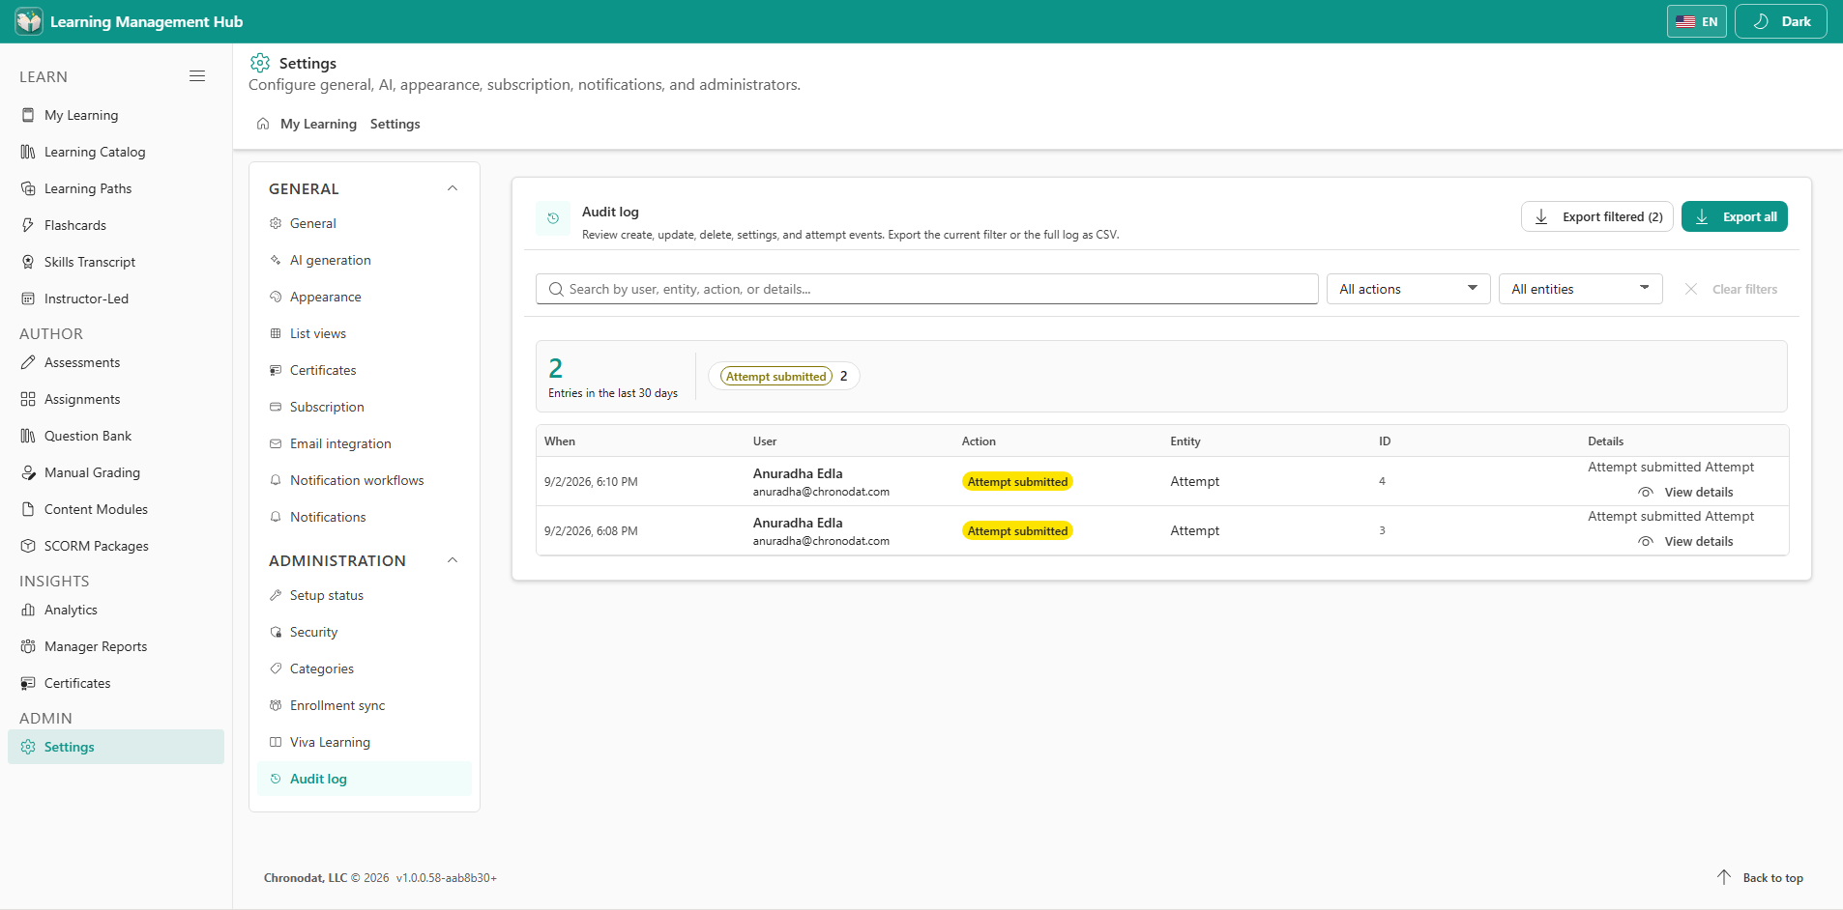Click the Learning Management Hub logo icon
Image resolution: width=1843 pixels, height=910 pixels.
(x=29, y=21)
